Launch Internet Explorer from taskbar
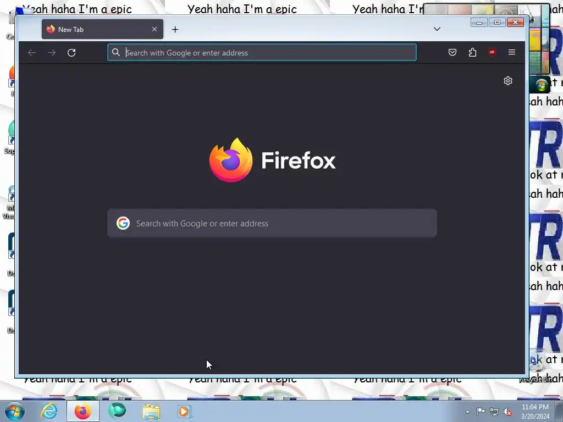The height and width of the screenshot is (422, 563). [49, 411]
